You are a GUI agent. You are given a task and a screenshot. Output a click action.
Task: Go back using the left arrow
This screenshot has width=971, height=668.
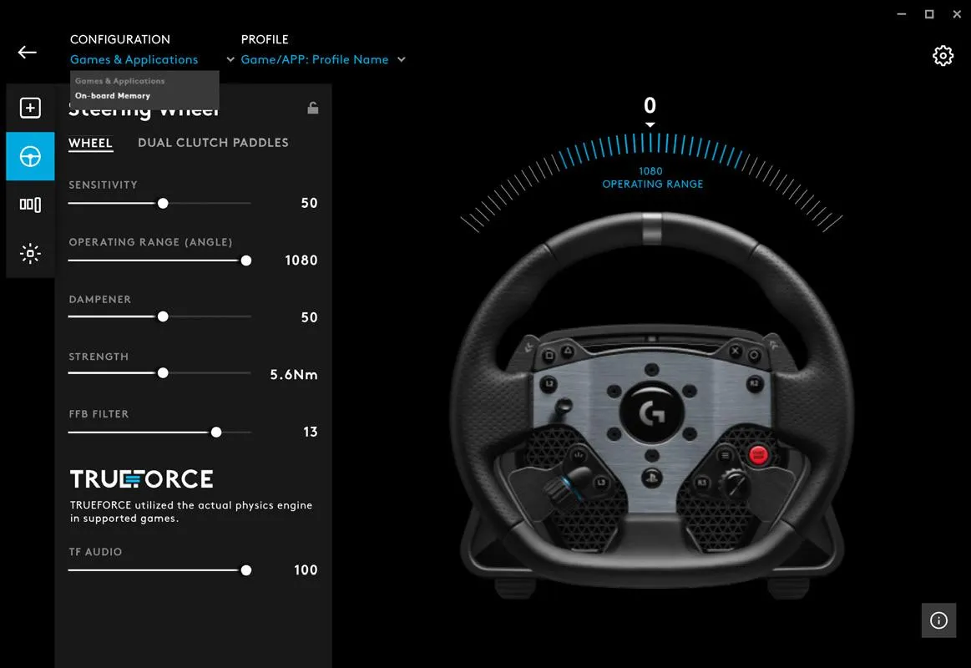tap(28, 53)
